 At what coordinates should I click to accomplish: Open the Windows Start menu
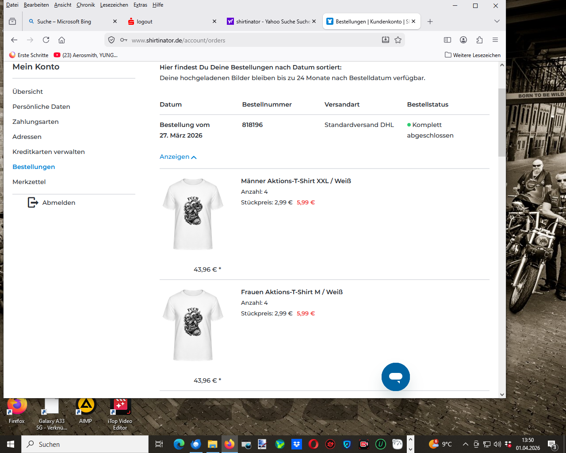click(11, 444)
